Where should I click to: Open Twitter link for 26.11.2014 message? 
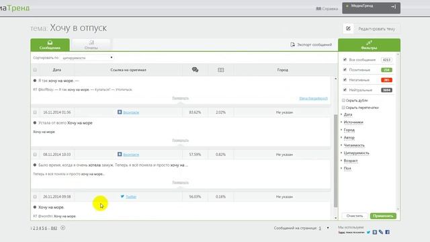point(131,197)
